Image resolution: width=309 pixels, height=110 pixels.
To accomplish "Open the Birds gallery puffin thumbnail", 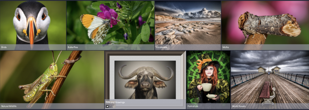I will [33, 25].
